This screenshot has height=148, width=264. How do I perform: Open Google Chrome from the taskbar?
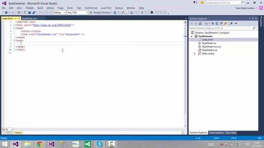[x=40, y=144]
